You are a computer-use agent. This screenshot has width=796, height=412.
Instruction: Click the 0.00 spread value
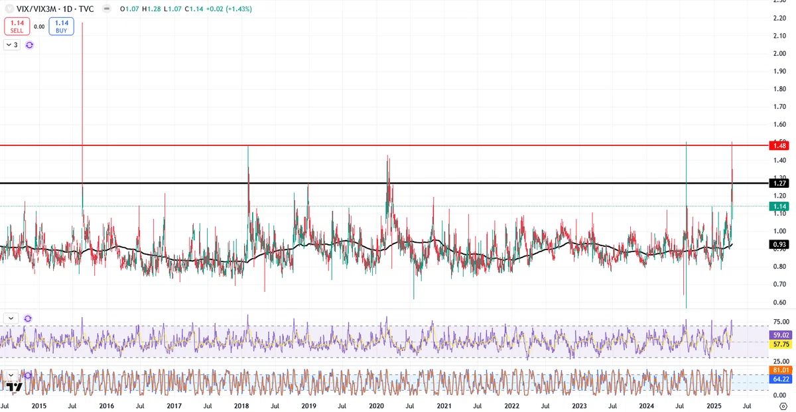(39, 27)
